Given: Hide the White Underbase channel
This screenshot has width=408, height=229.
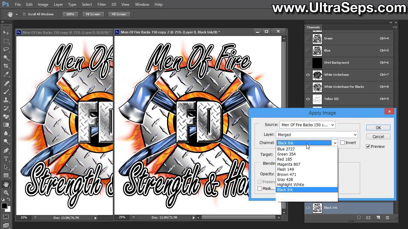Looking at the screenshot, I should [x=308, y=75].
